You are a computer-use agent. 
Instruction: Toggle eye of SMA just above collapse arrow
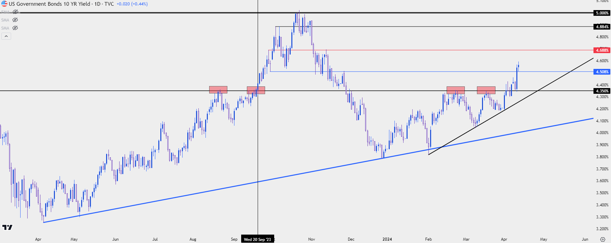click(15, 28)
